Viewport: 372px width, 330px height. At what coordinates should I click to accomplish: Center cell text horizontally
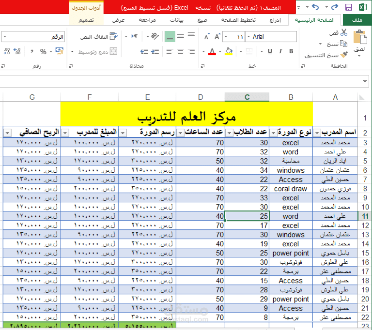(x=181, y=51)
